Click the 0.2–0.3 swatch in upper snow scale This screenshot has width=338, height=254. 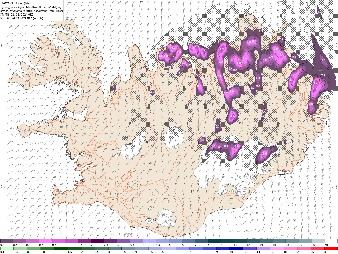[x=7, y=241]
